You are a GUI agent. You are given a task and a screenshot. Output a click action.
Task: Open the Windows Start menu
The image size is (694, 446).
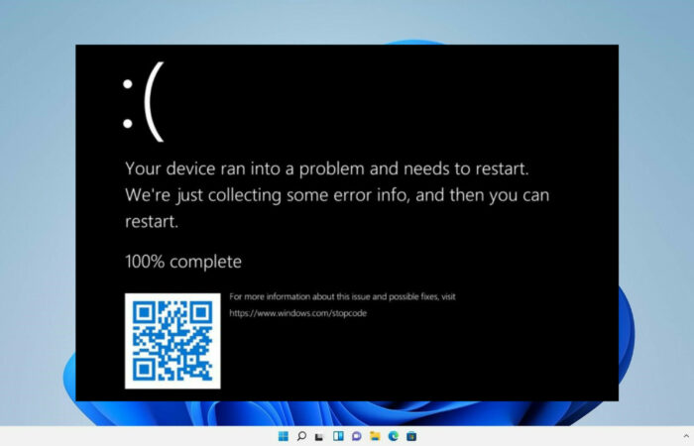[284, 436]
